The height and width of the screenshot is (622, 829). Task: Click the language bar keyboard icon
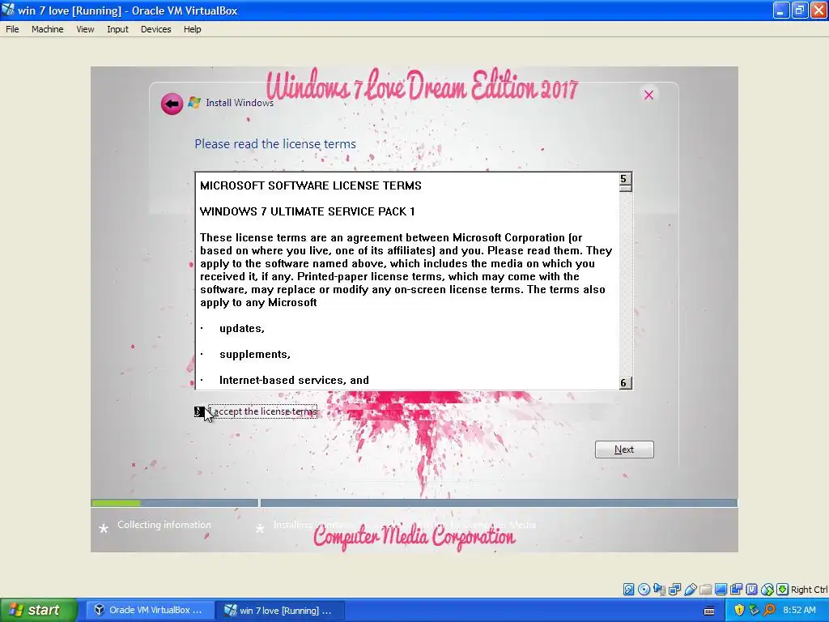pyautogui.click(x=709, y=611)
